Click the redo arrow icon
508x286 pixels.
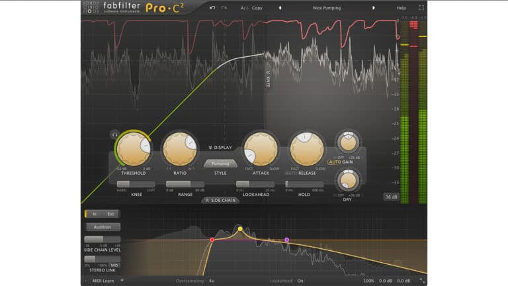[224, 8]
